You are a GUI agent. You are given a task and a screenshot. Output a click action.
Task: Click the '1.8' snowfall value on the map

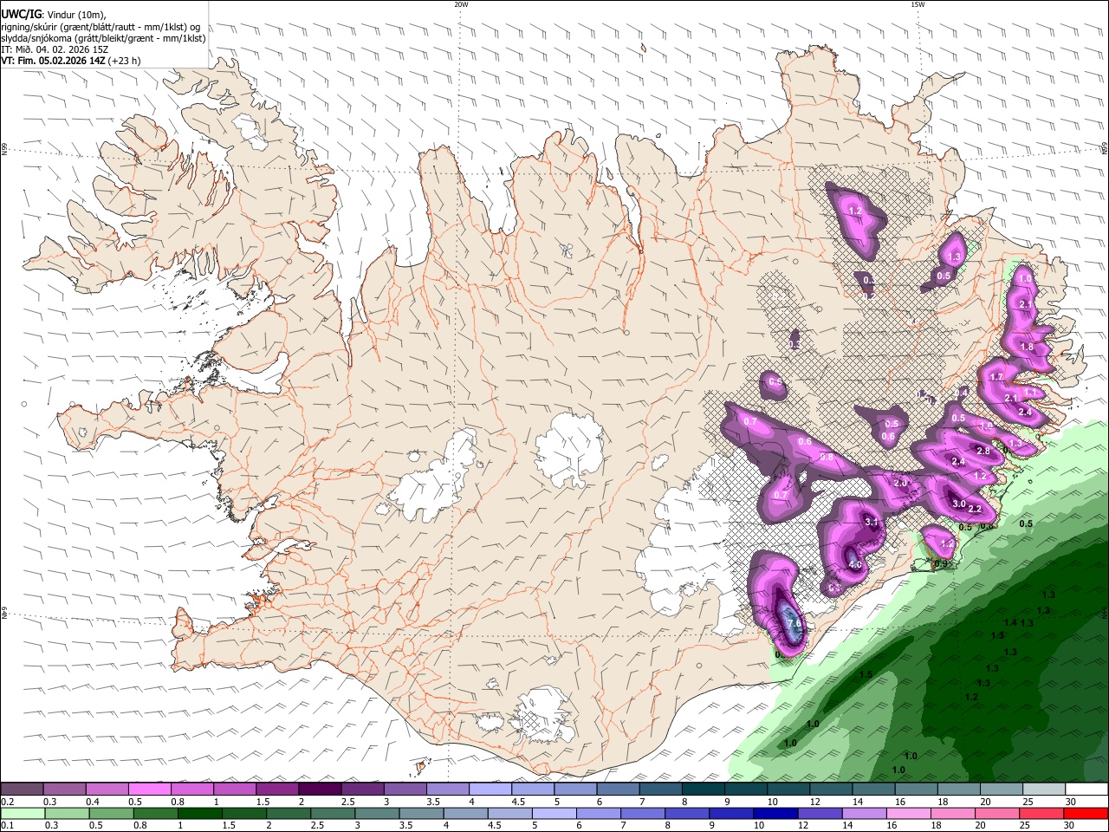click(1027, 347)
